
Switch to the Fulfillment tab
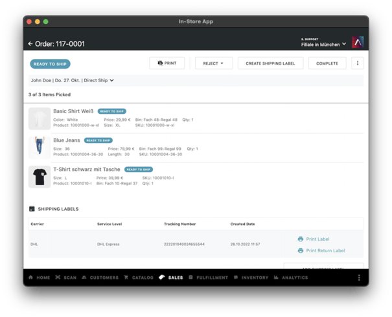point(208,278)
